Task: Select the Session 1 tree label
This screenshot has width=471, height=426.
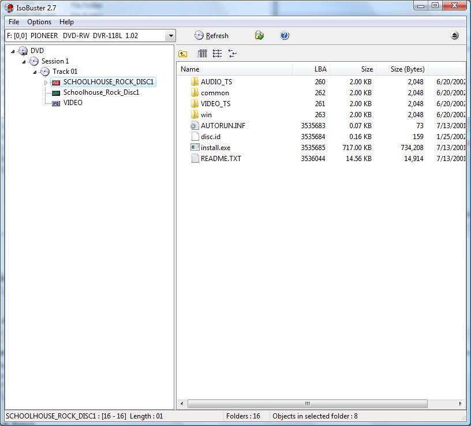Action: (55, 61)
